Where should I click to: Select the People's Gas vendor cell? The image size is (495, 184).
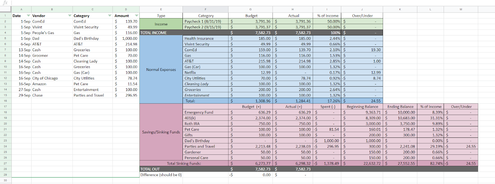(x=52, y=33)
